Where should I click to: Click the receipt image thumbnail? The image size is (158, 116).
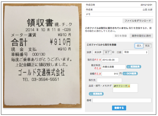click(42, 55)
